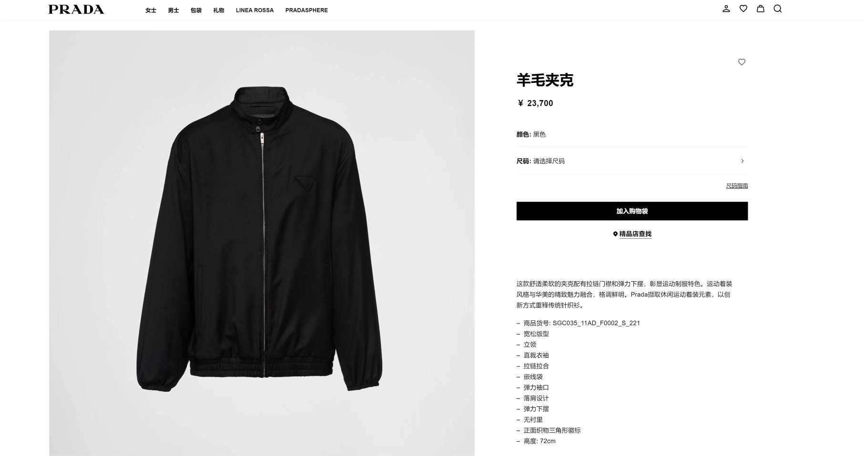Click the black jacket product image
Viewport: 864px width, 456px height.
pos(262,243)
